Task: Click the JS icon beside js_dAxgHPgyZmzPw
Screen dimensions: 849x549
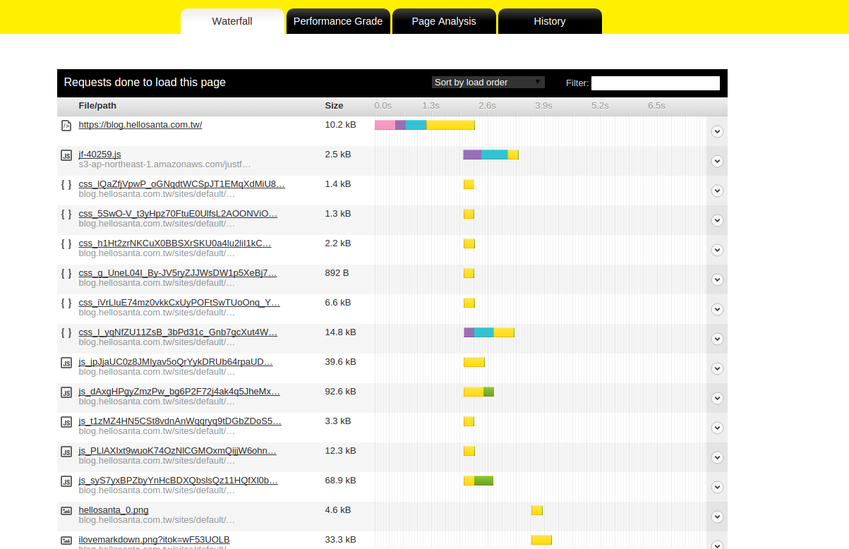Action: pyautogui.click(x=66, y=392)
